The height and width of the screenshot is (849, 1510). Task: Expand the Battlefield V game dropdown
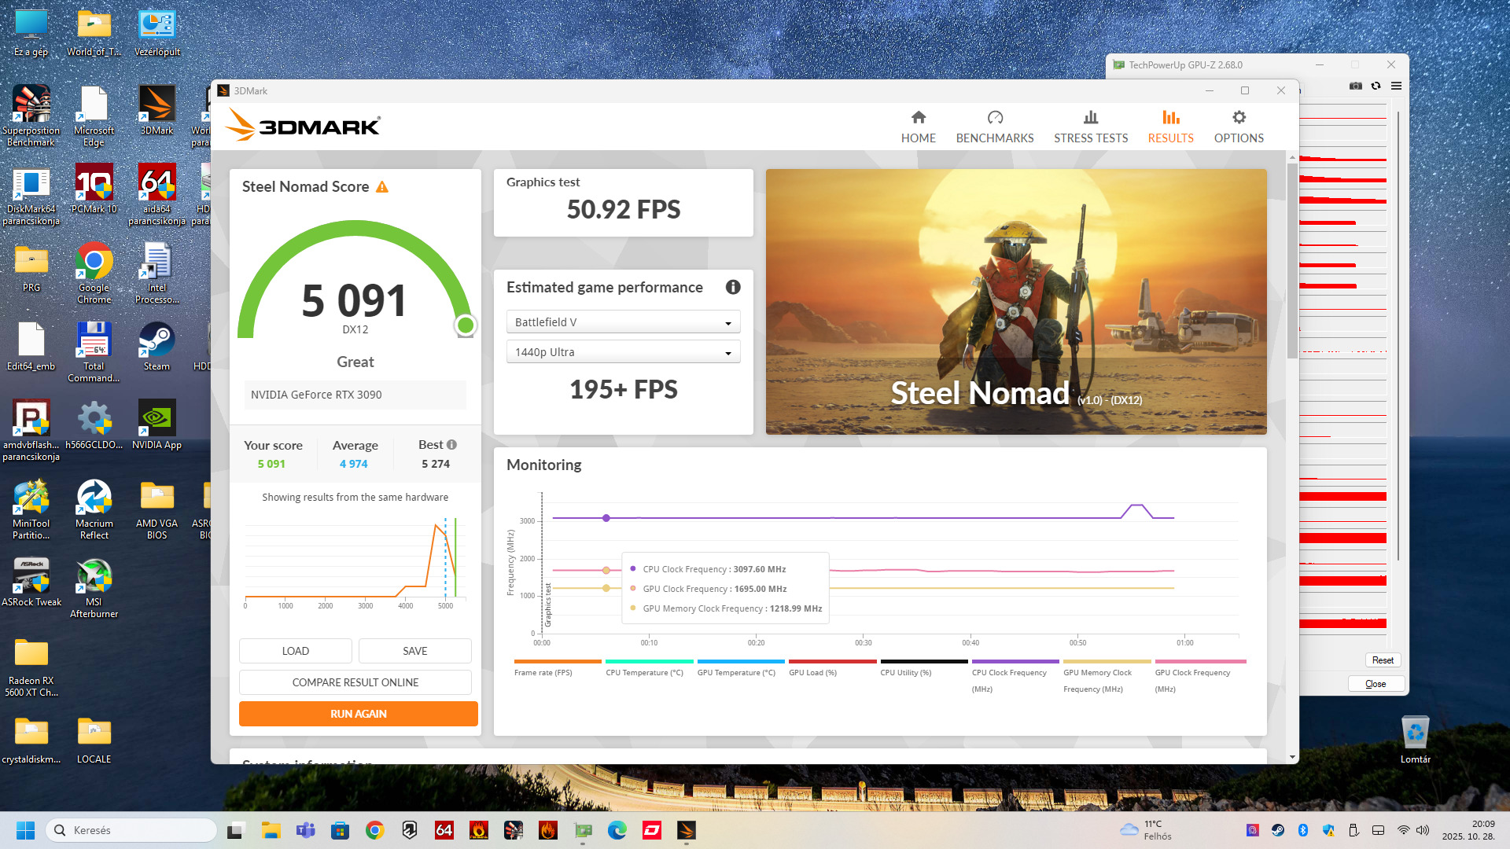click(623, 322)
